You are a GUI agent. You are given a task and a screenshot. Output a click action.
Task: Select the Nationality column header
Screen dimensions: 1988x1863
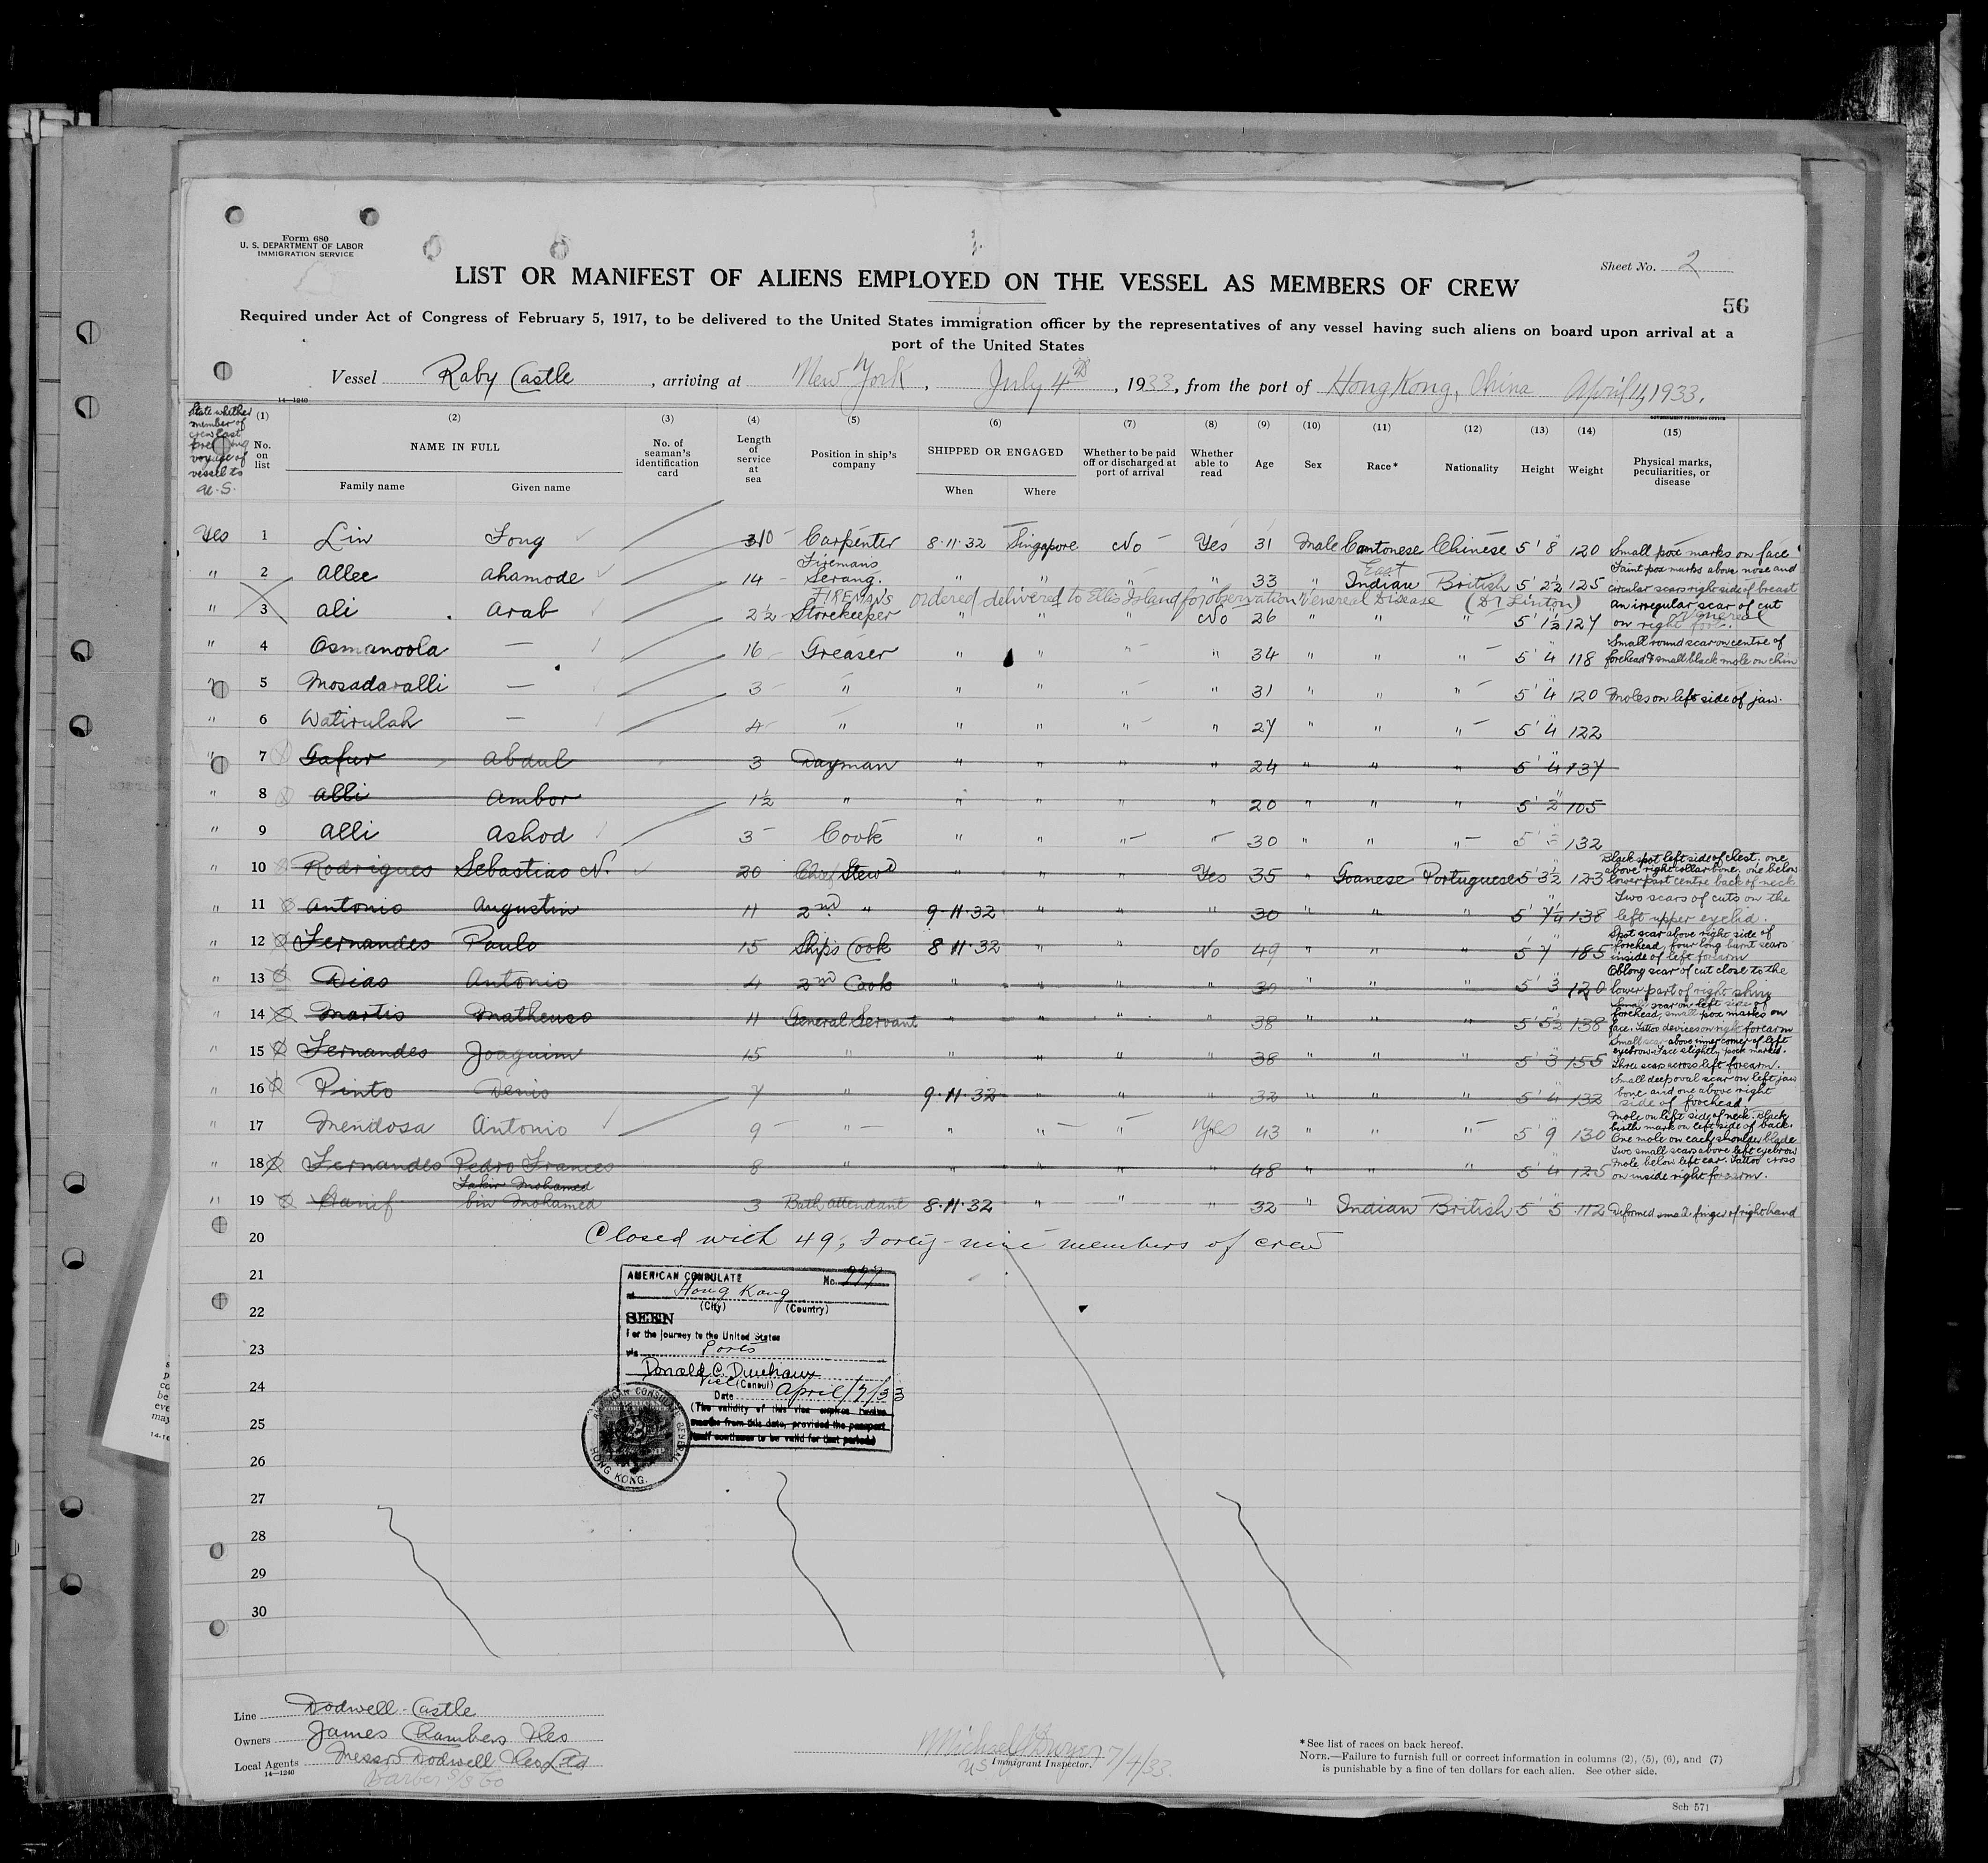(x=1471, y=467)
